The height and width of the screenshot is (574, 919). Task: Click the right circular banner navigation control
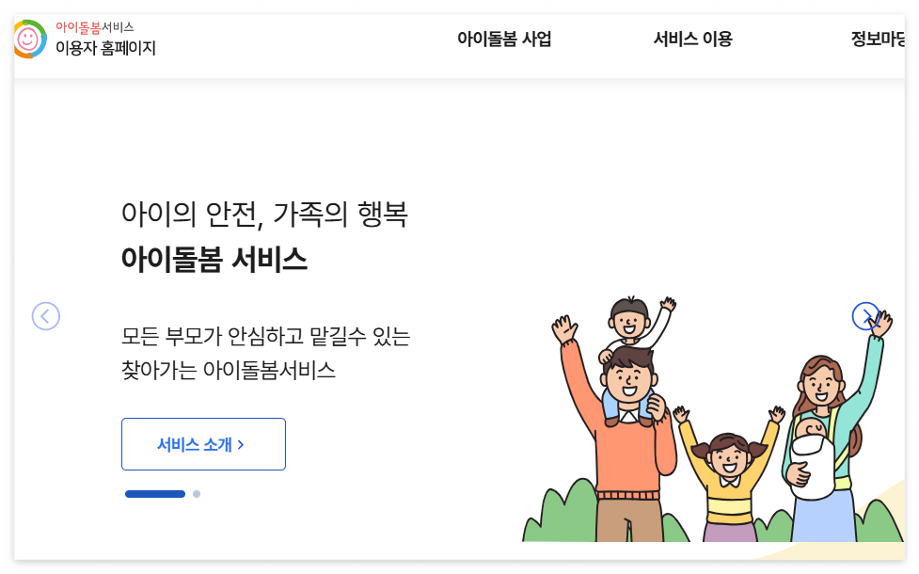(x=866, y=316)
